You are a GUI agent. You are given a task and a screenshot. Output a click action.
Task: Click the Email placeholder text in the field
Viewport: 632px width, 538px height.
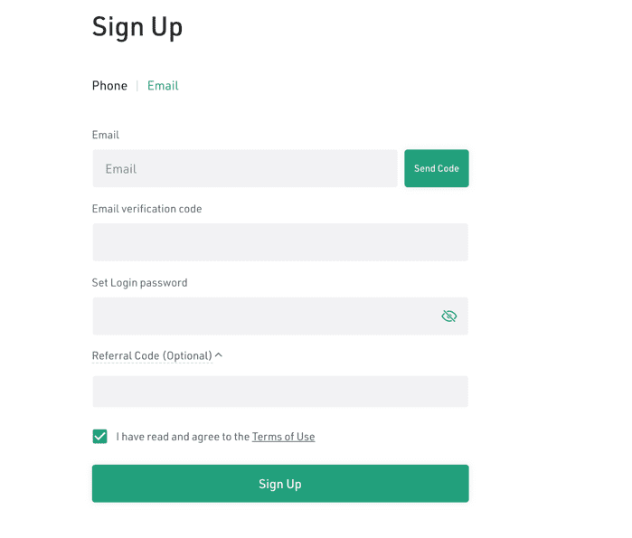(121, 169)
